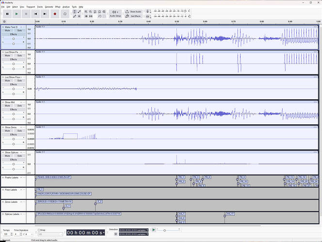Pause playback with the Pause button
The image size is (322, 242).
7,14
